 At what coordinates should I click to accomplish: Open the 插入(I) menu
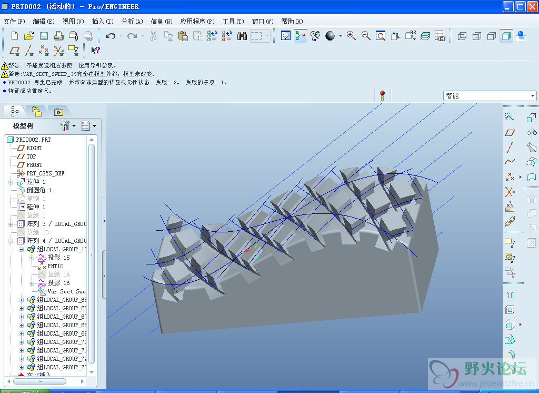coord(103,22)
